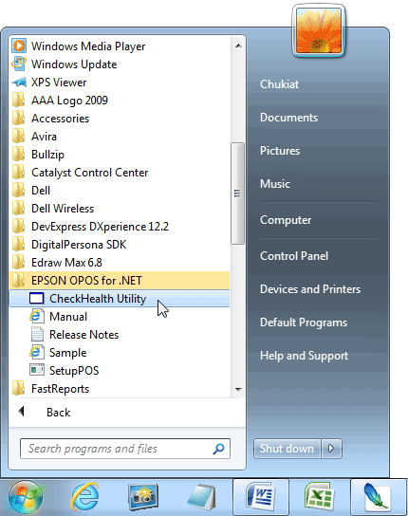Open XPS Viewer icon
Viewport: 408px width, 516px height.
[x=19, y=82]
